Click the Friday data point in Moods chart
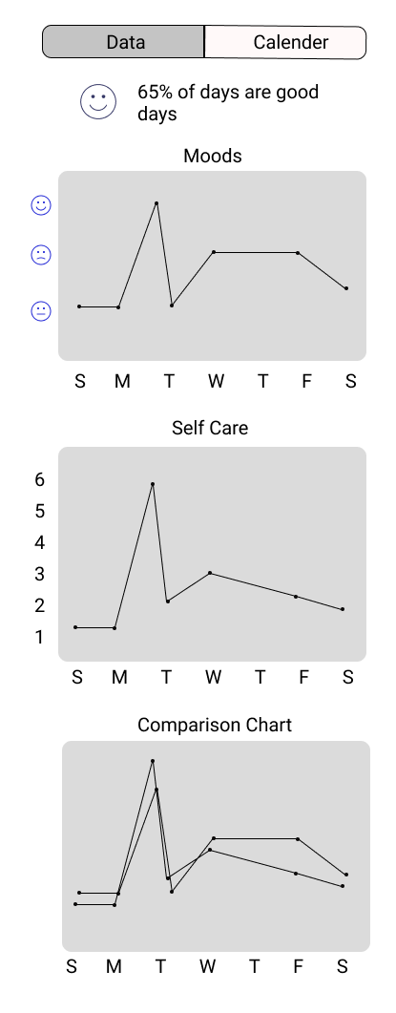Image resolution: width=396 pixels, height=1013 pixels. 298,253
